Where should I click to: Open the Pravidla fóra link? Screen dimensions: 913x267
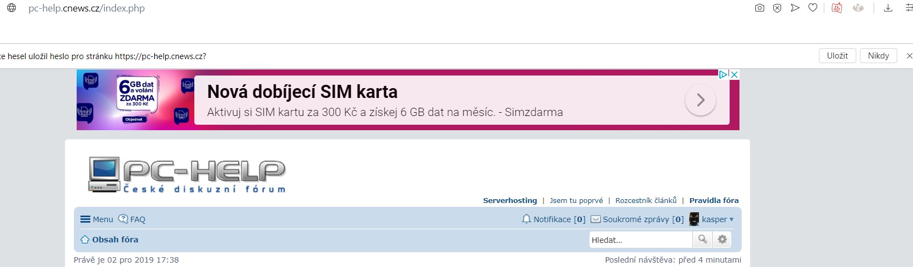click(x=714, y=201)
